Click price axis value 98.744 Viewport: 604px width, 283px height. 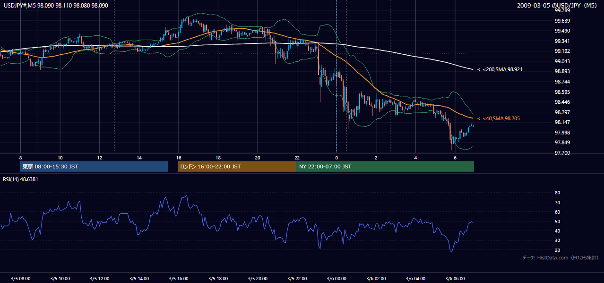(562, 82)
